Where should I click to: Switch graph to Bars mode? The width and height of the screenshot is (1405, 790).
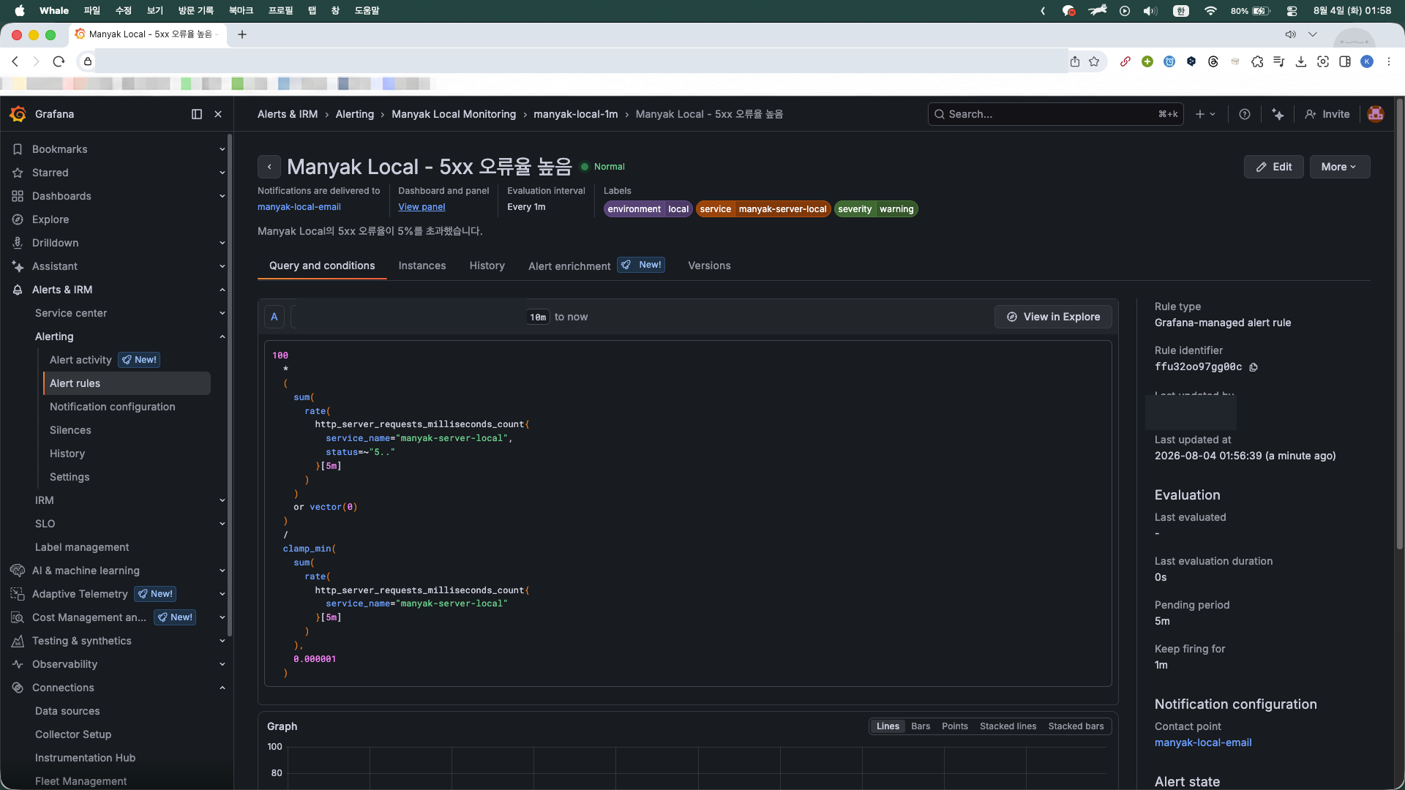coord(921,726)
